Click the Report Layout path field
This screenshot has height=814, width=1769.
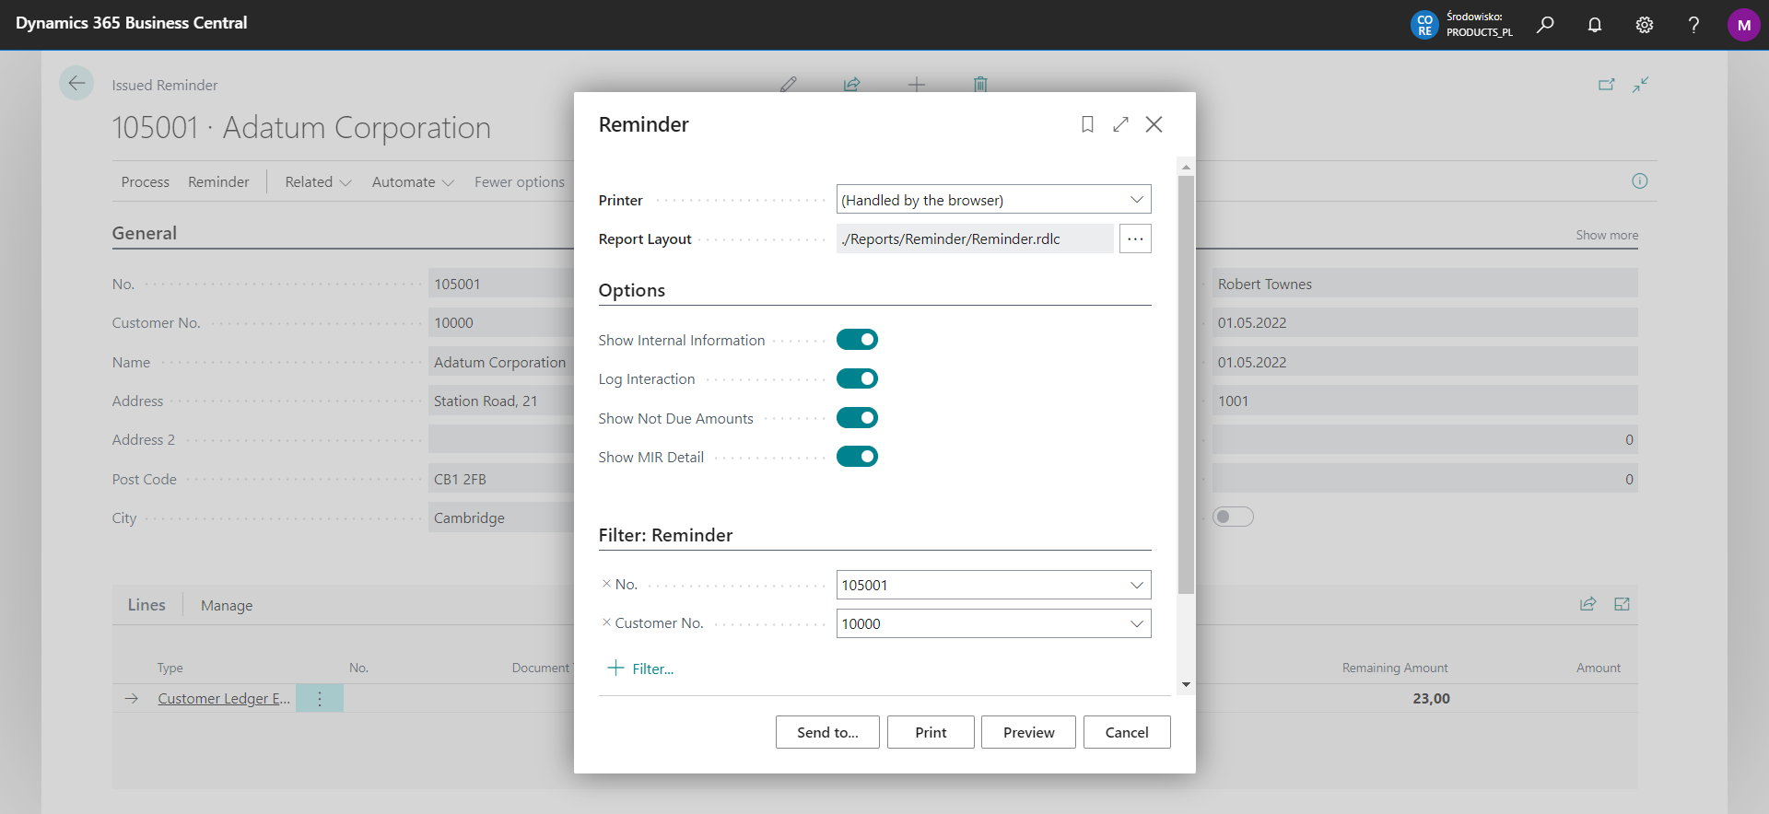point(975,238)
